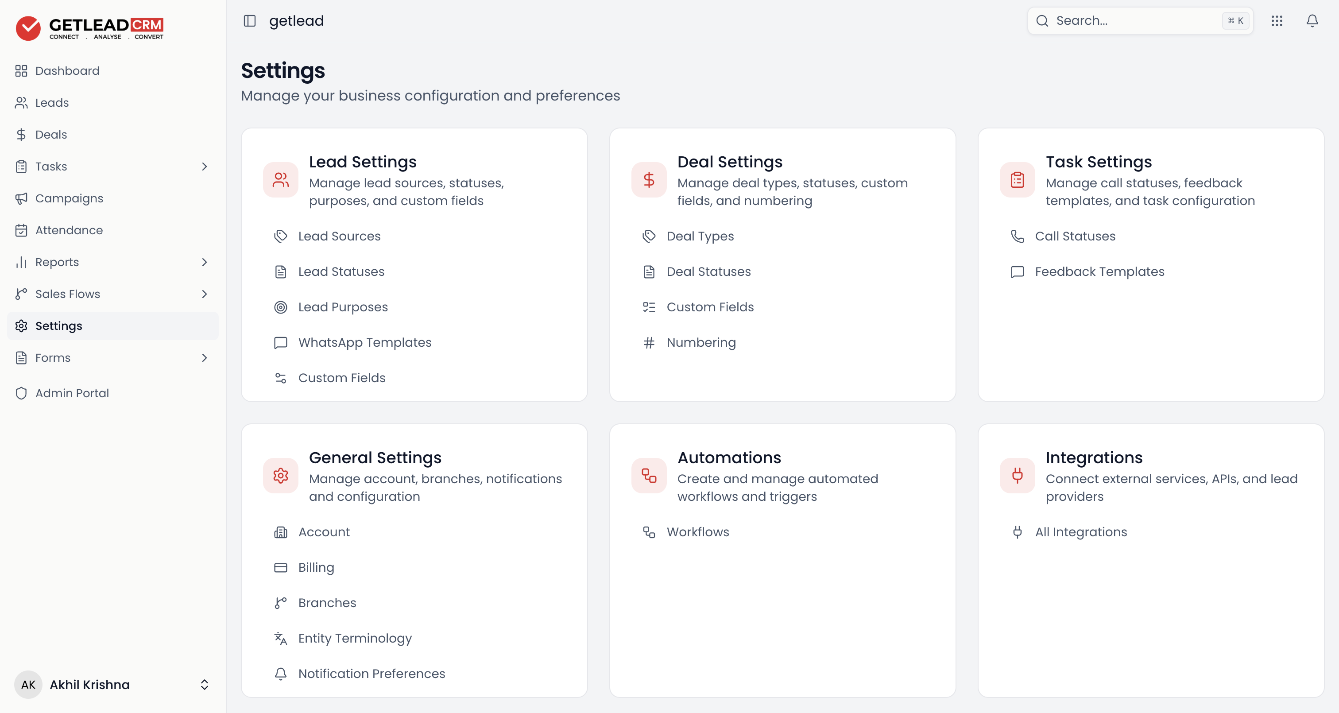The width and height of the screenshot is (1339, 713).
Task: Focus the Search input field
Action: point(1140,21)
